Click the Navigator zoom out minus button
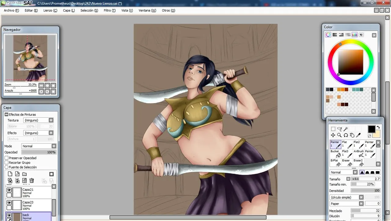The image size is (391, 221). coord(41,86)
